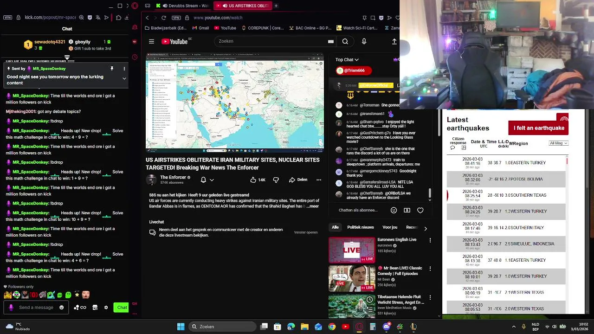Start voice search with microphone icon

tap(364, 41)
